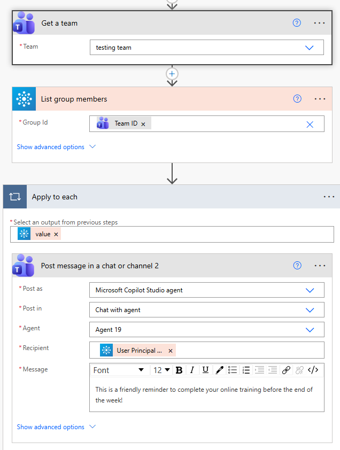This screenshot has width=340, height=450.
Task: Open the font size 12 dropdown
Action: pyautogui.click(x=161, y=370)
